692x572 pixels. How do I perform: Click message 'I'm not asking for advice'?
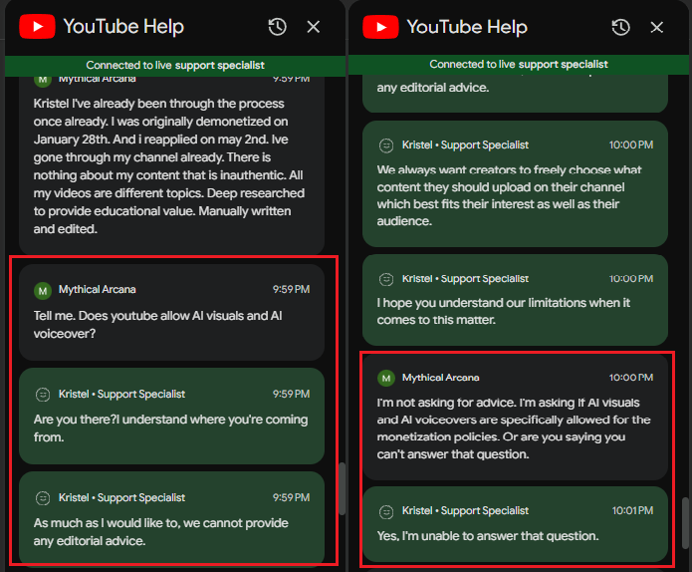515,417
